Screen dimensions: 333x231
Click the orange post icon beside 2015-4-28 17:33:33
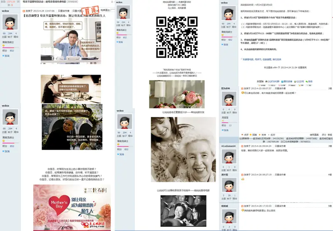(x=242, y=206)
